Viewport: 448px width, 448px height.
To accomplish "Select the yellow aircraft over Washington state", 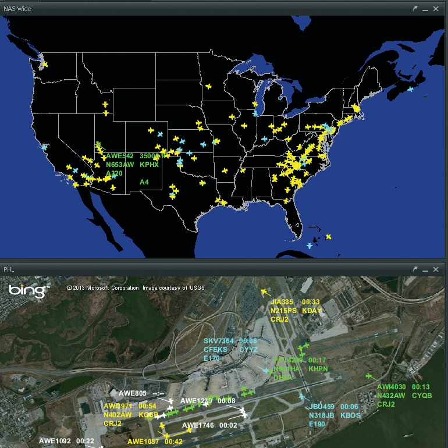I will tap(45, 65).
